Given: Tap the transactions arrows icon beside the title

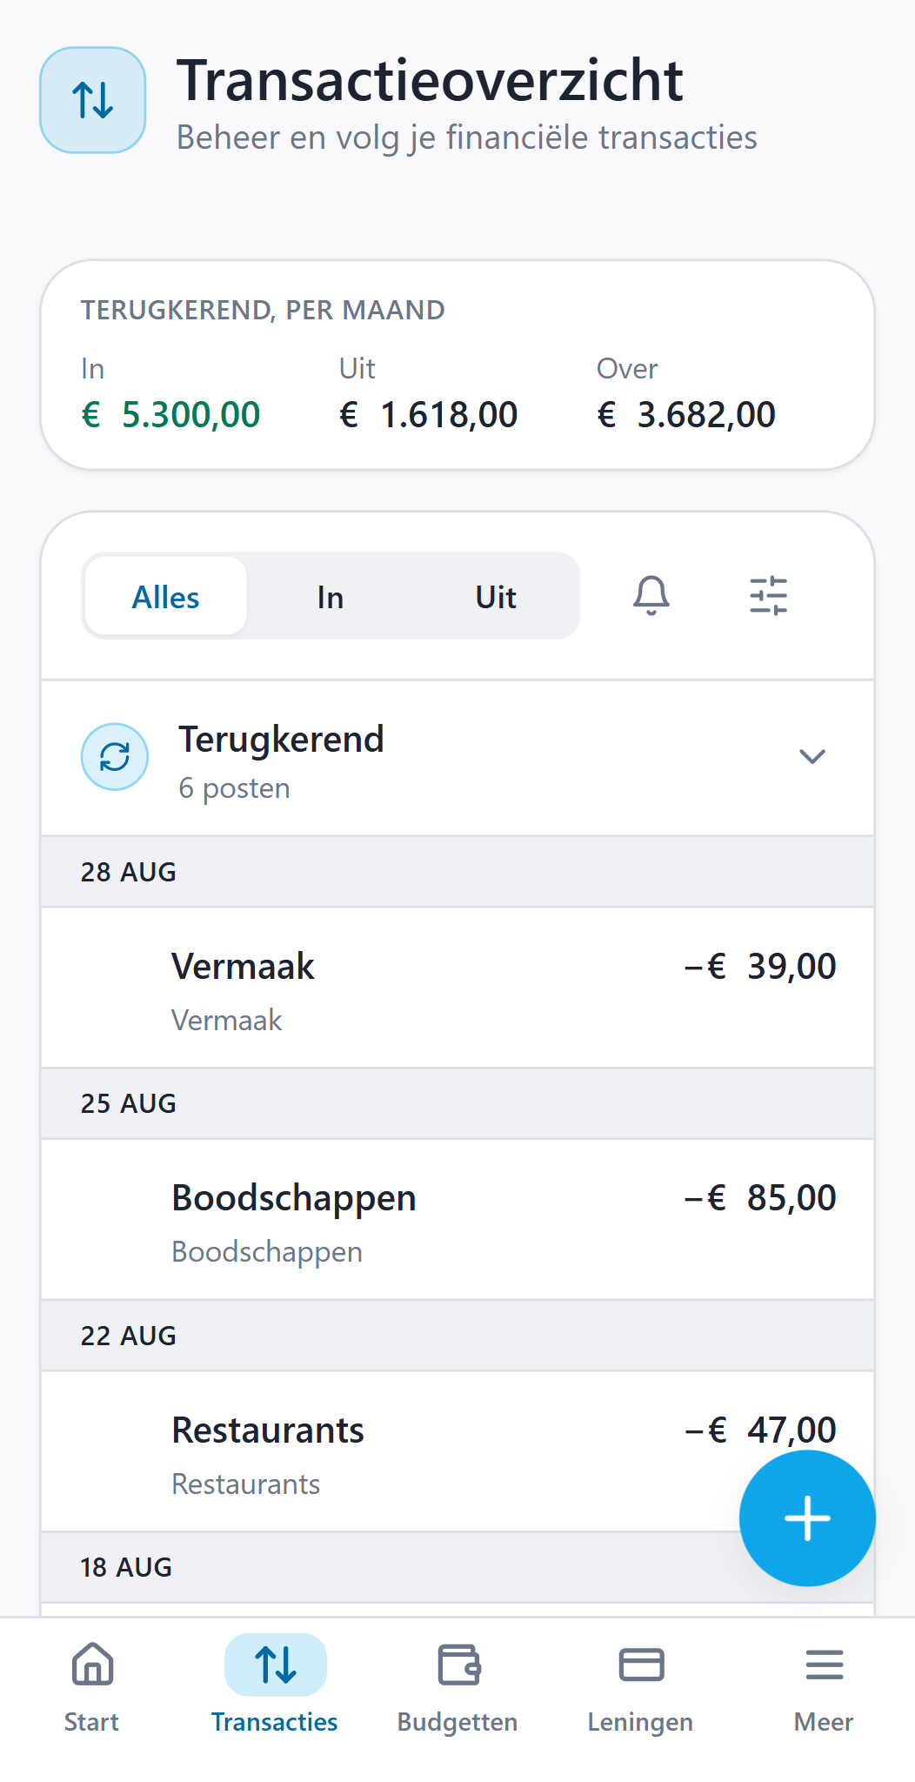Looking at the screenshot, I should coord(93,100).
